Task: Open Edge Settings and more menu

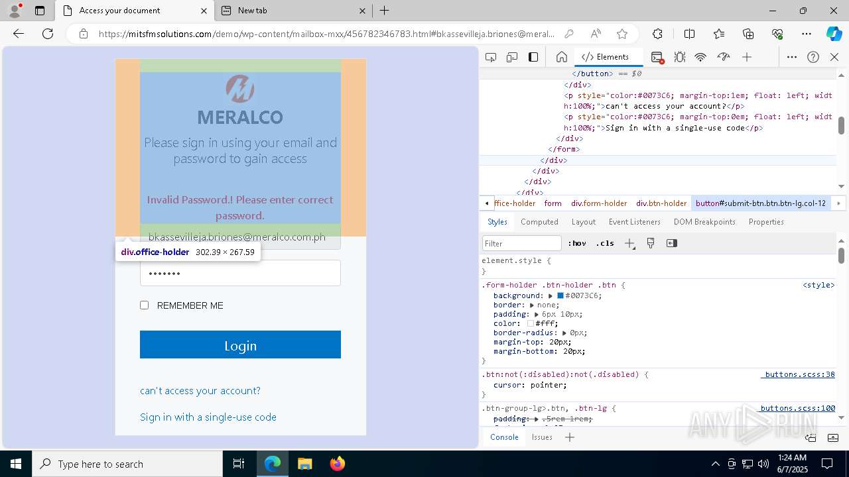Action: (807, 34)
